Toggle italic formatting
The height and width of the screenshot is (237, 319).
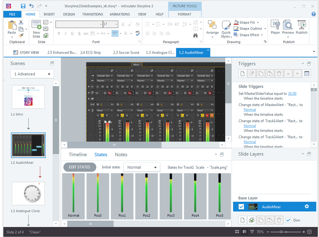[65, 33]
